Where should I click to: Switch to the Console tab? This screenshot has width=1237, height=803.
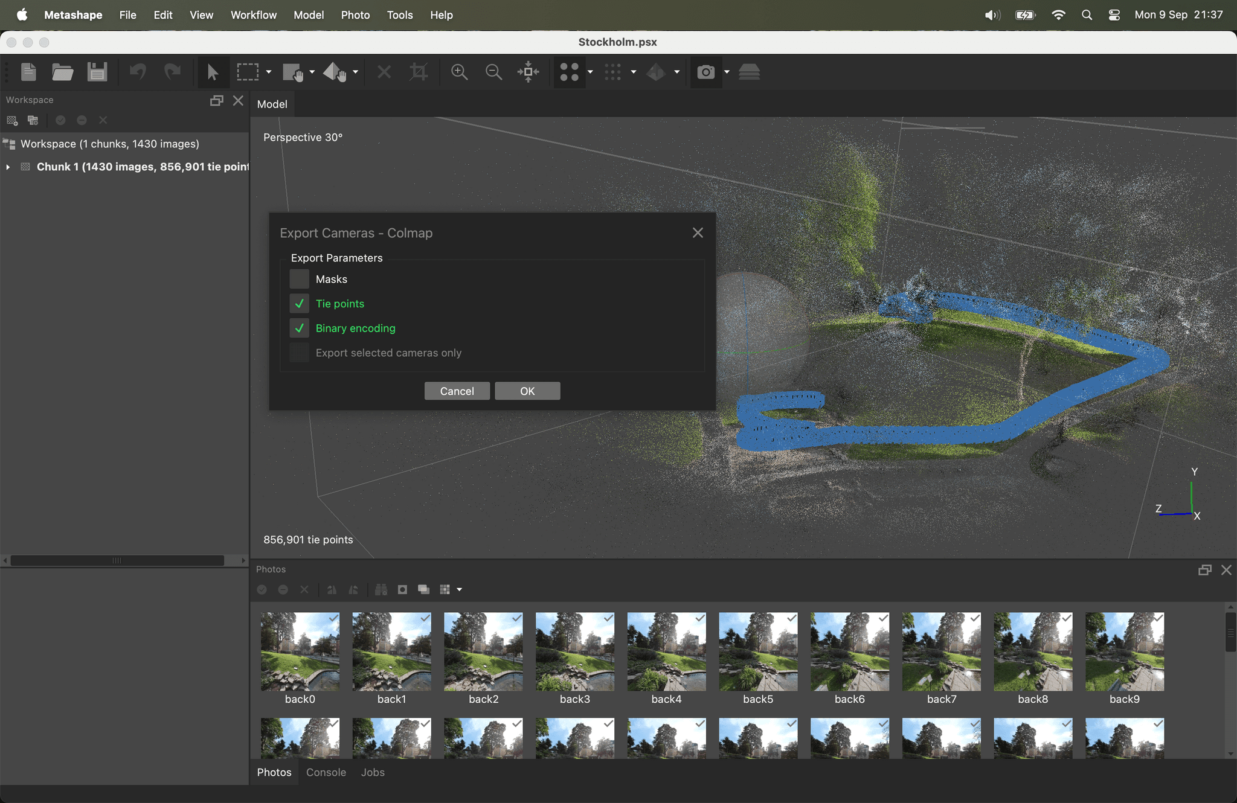[x=325, y=772]
